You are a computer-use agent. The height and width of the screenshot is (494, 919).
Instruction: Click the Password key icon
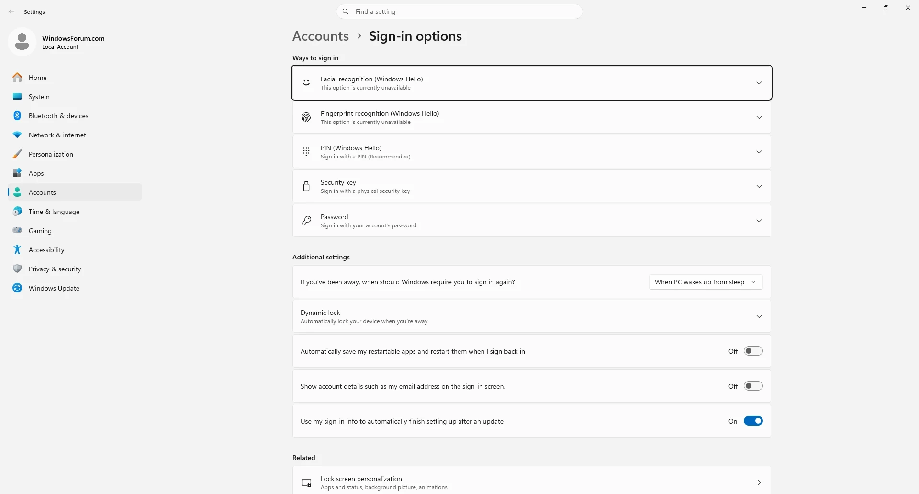click(x=306, y=221)
